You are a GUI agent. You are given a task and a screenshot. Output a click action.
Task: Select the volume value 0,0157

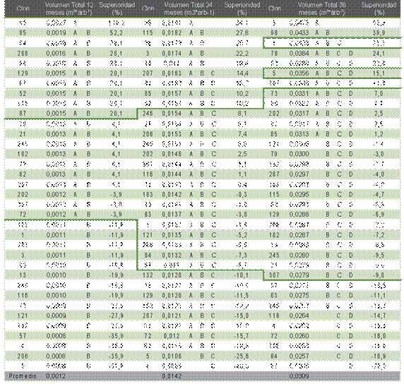pos(172,93)
